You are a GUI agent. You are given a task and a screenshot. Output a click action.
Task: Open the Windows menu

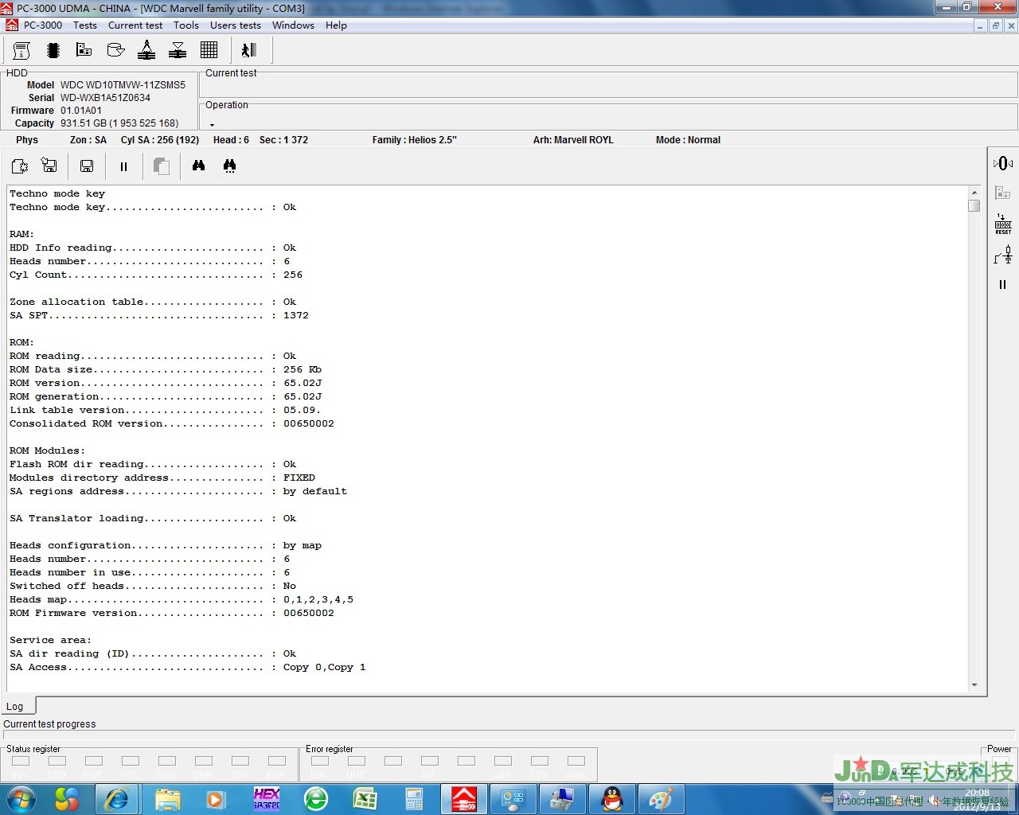(293, 25)
